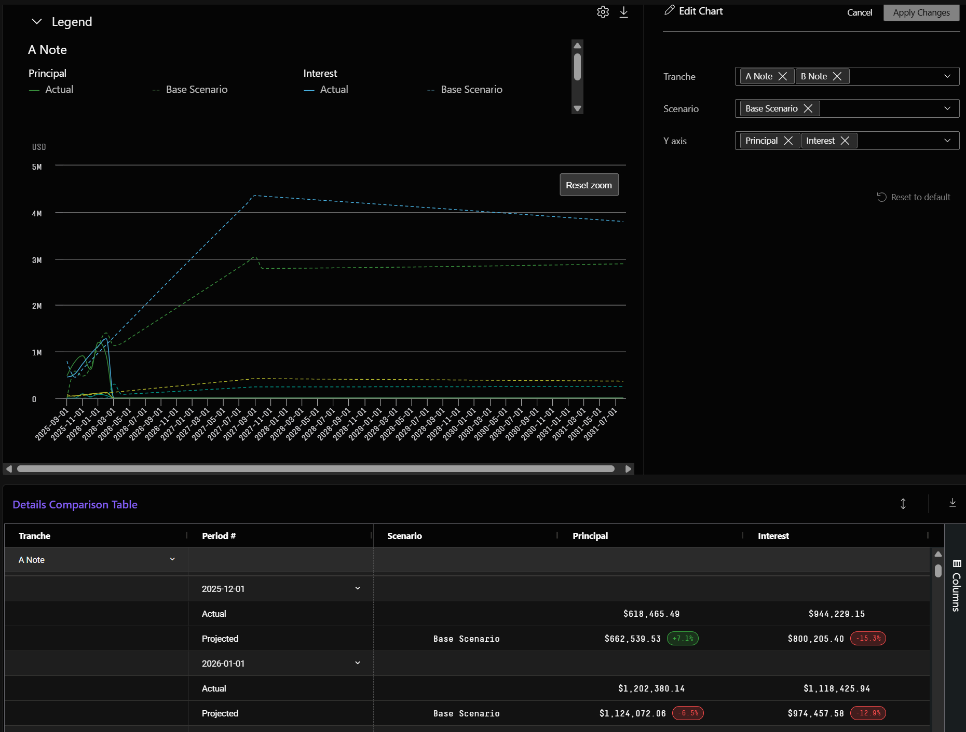Click the A Note legend heading
The width and height of the screenshot is (966, 732).
click(47, 50)
